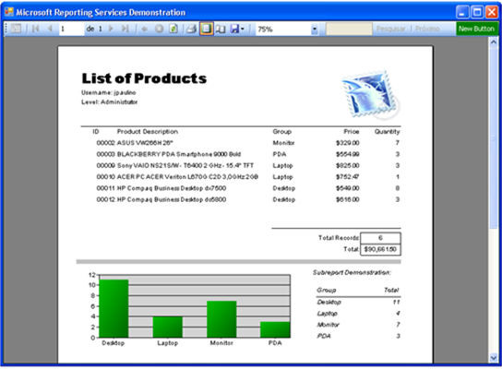
Task: Go to the first page
Action: (x=36, y=29)
